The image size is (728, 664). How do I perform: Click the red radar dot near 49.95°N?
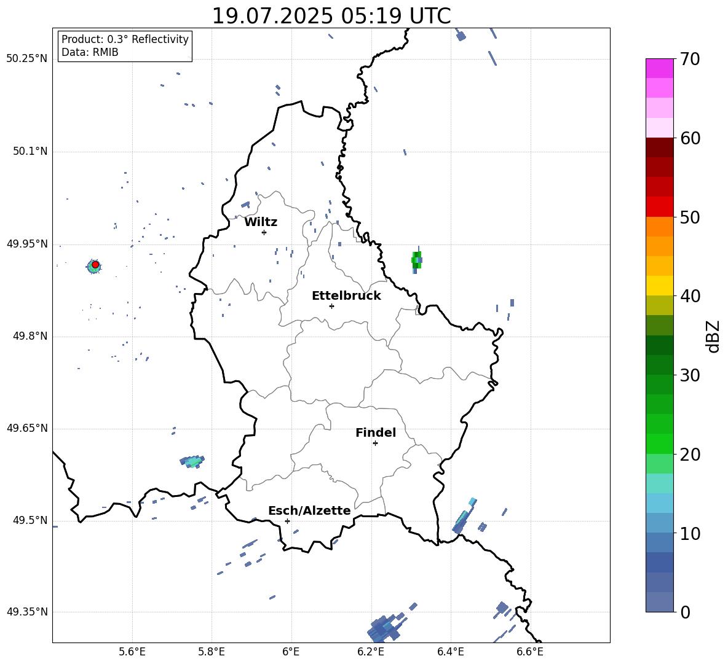95,265
